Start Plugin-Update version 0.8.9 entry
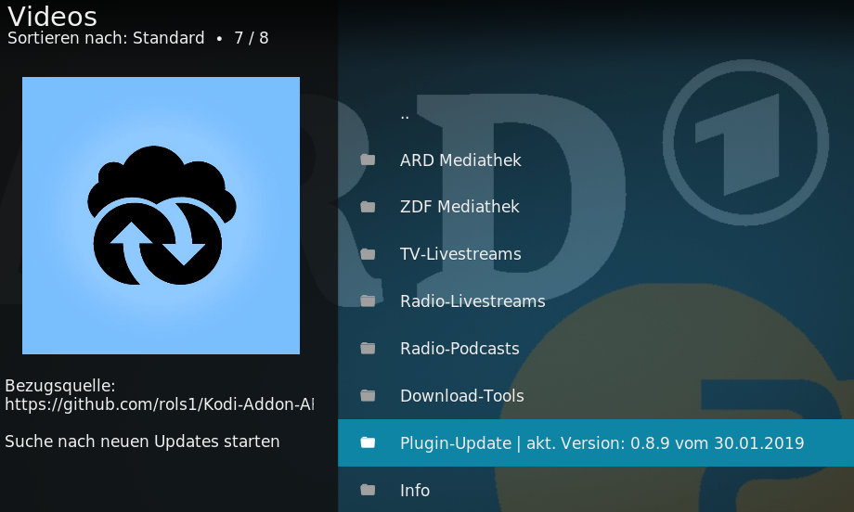The width and height of the screenshot is (854, 512). 596,442
